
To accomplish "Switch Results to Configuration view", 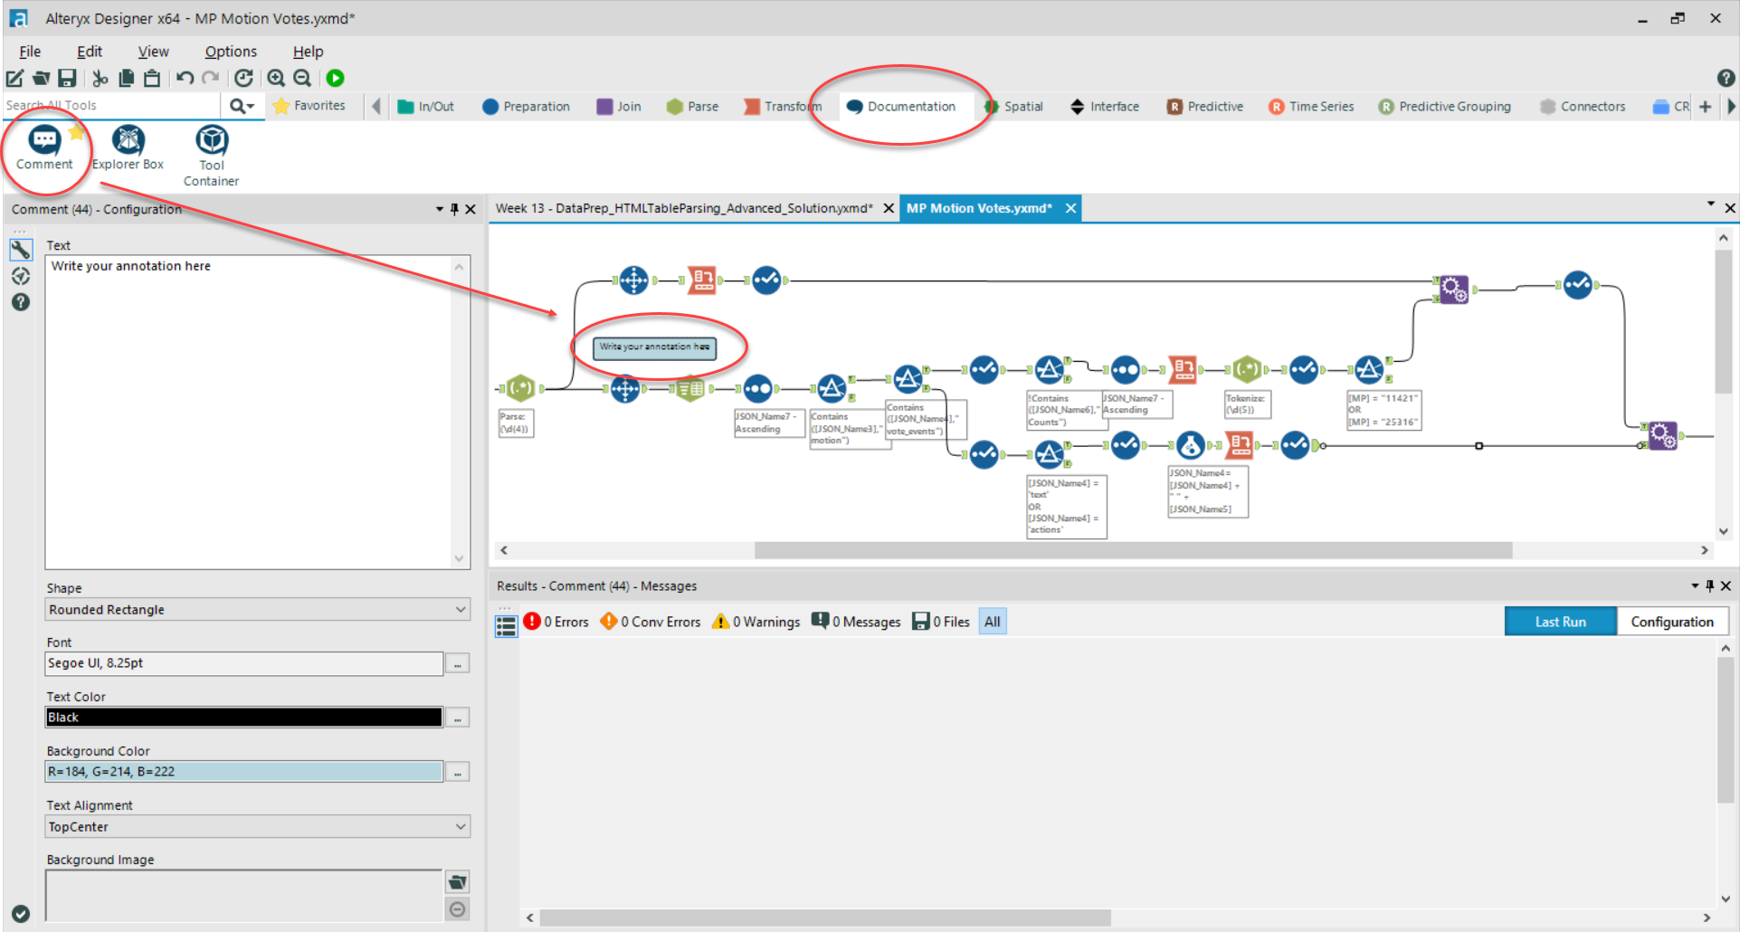I will coord(1672,622).
